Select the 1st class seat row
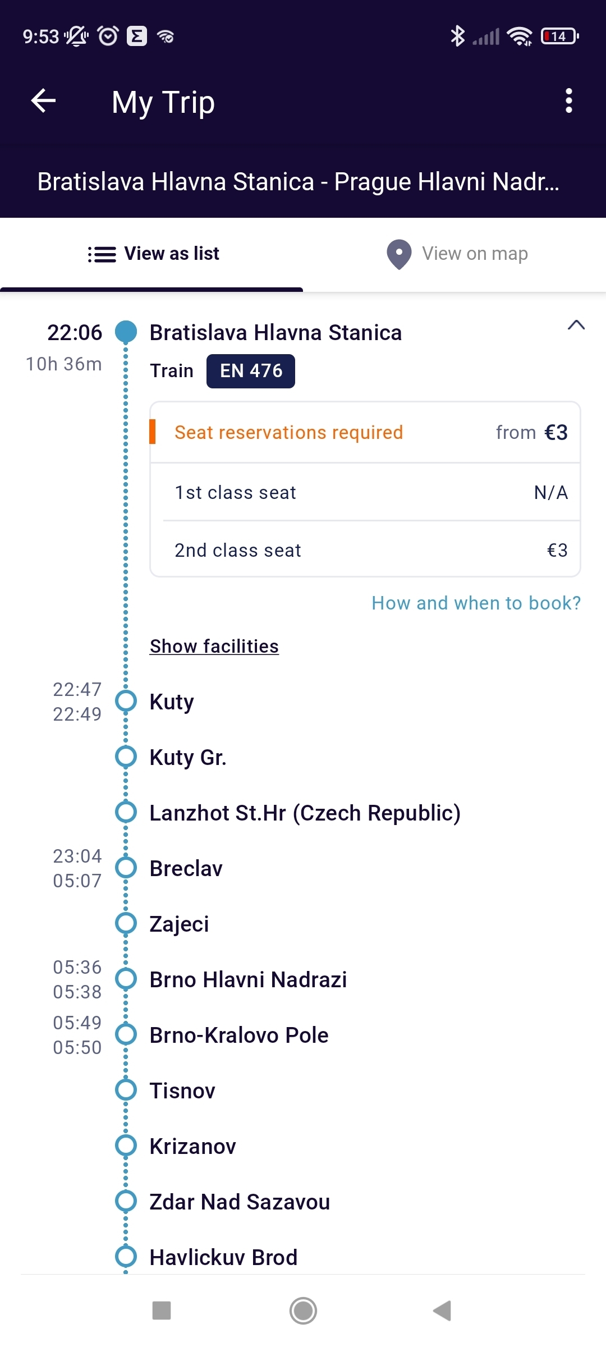The height and width of the screenshot is (1347, 606). (365, 492)
